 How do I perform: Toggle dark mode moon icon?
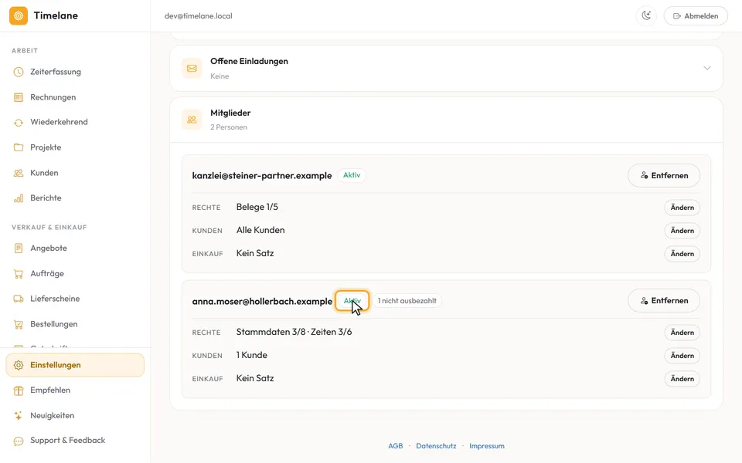coord(646,15)
